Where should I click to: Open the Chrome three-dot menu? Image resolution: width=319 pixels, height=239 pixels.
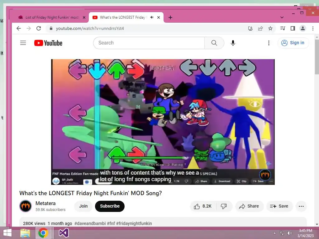[x=313, y=28]
